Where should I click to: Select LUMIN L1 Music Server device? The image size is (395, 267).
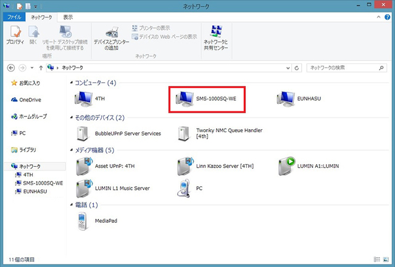112,188
